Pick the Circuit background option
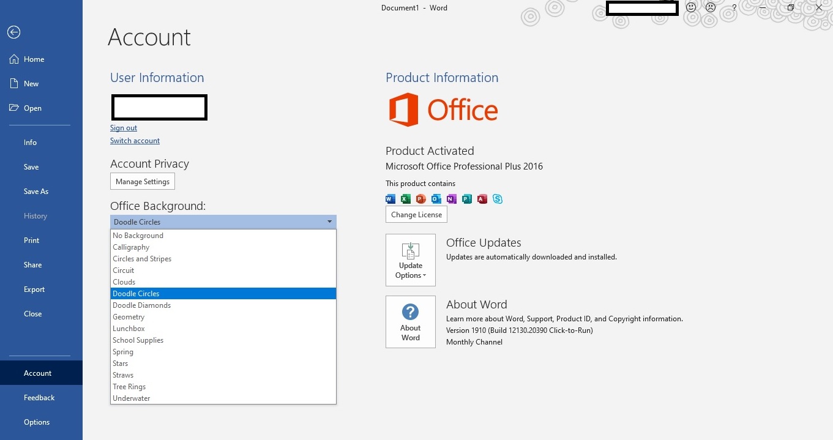 223,270
